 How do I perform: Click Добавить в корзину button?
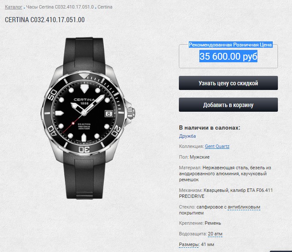point(228,105)
